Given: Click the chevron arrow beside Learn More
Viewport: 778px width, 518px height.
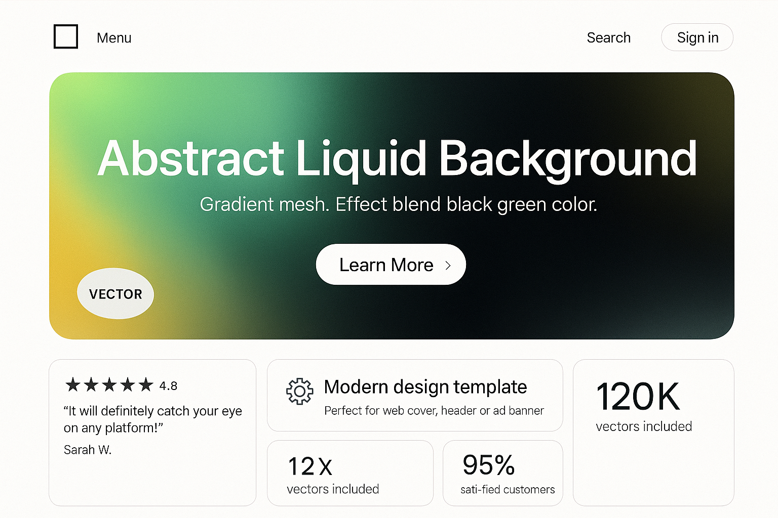Looking at the screenshot, I should click(x=448, y=266).
